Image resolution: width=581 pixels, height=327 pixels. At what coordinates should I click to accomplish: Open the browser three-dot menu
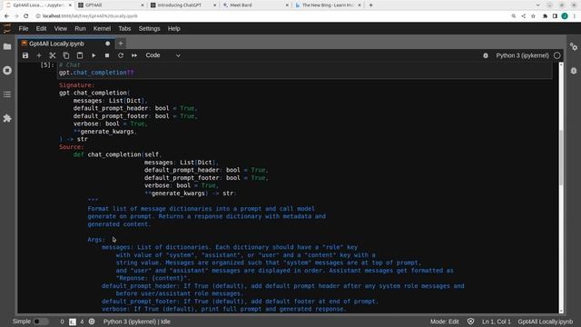coord(575,16)
